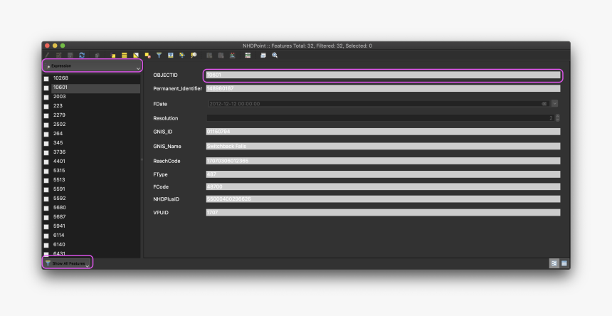Toggle the checkbox next to feature 5591
Viewport: 612px width, 316px height.
coord(46,189)
